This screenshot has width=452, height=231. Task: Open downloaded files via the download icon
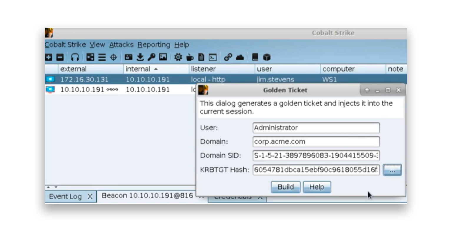140,57
